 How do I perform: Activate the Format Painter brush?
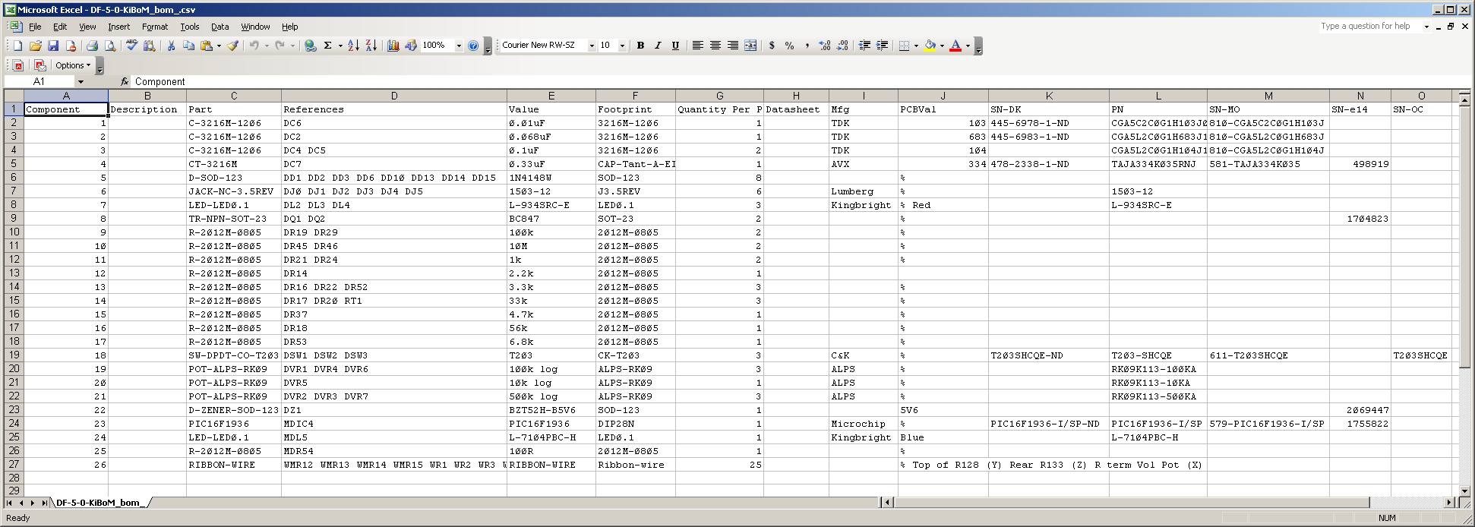tap(233, 46)
